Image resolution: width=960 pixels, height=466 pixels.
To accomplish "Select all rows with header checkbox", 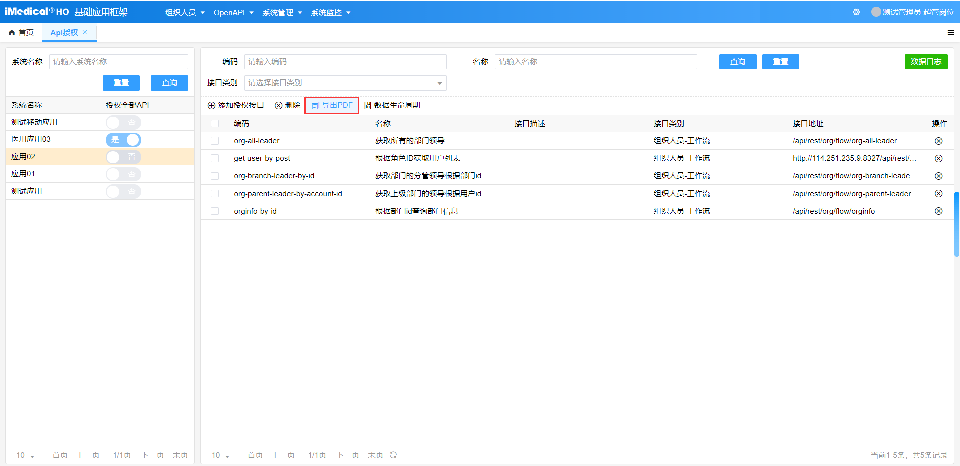I will (x=215, y=124).
